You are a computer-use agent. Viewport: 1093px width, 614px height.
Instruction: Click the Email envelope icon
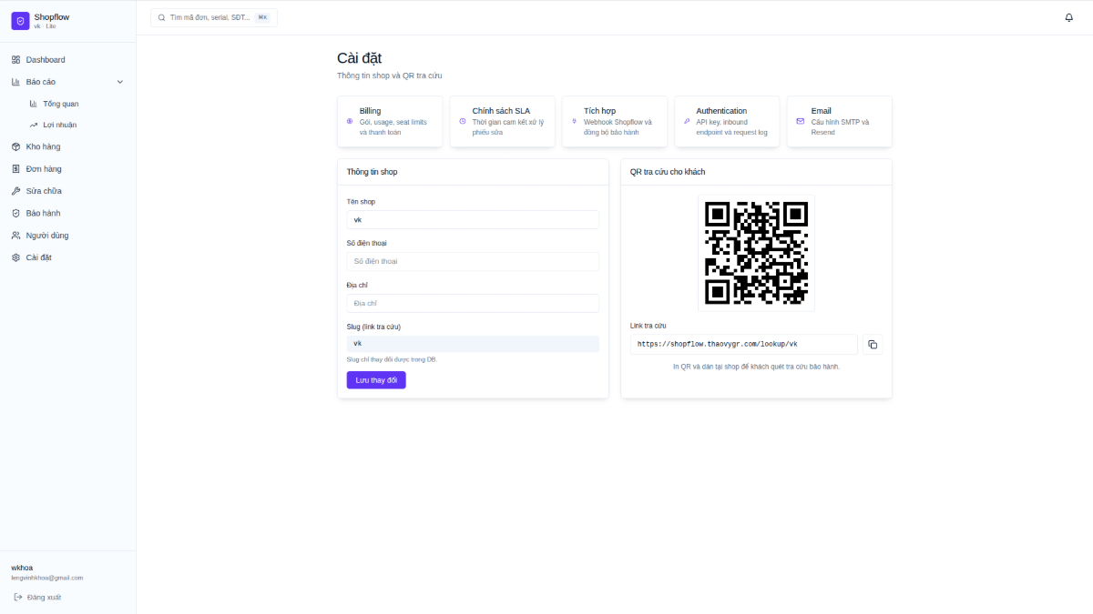click(x=800, y=121)
